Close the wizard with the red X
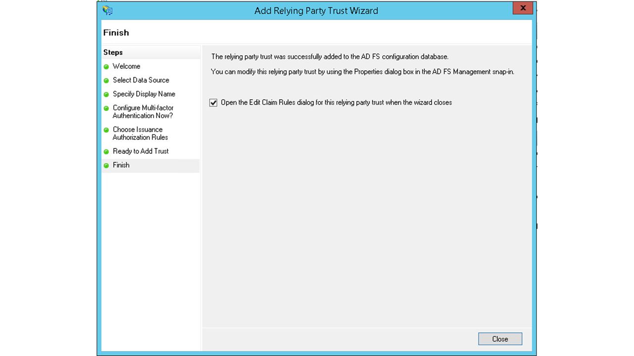Image resolution: width=634 pixels, height=356 pixels. coord(523,8)
